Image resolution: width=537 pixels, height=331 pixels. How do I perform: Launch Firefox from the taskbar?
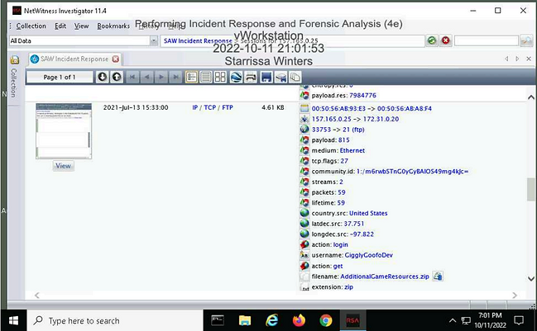point(299,321)
